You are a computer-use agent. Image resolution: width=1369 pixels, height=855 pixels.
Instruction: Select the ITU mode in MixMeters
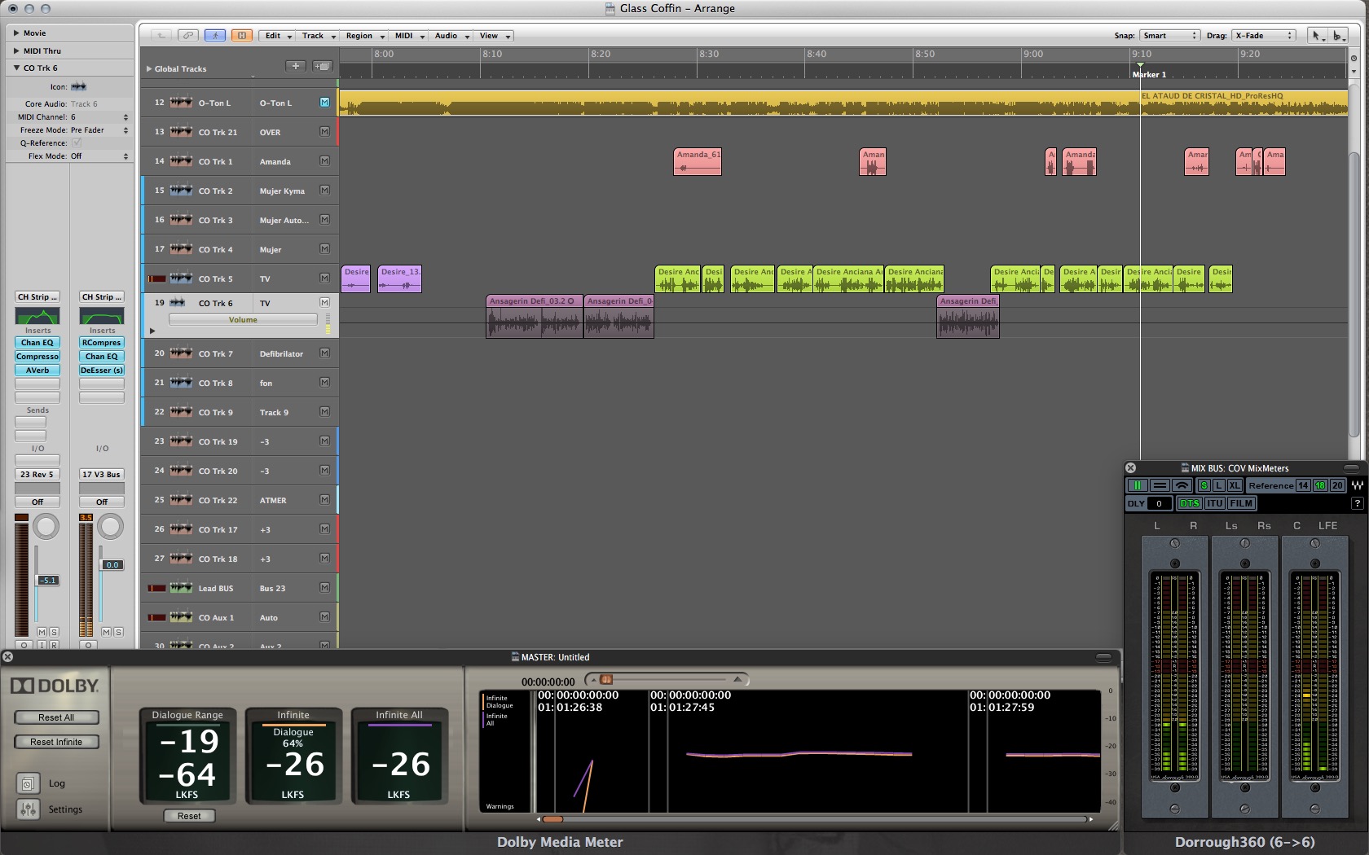click(1214, 503)
